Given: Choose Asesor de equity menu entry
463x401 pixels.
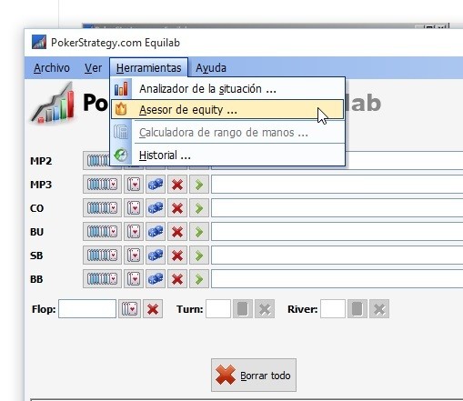Looking at the screenshot, I should (x=227, y=109).
